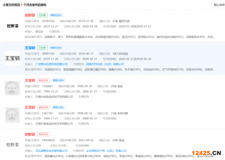Click goods list starting with 蔬菜罐头(2903)
The height and width of the screenshot is (160, 225).
(x=130, y=156)
